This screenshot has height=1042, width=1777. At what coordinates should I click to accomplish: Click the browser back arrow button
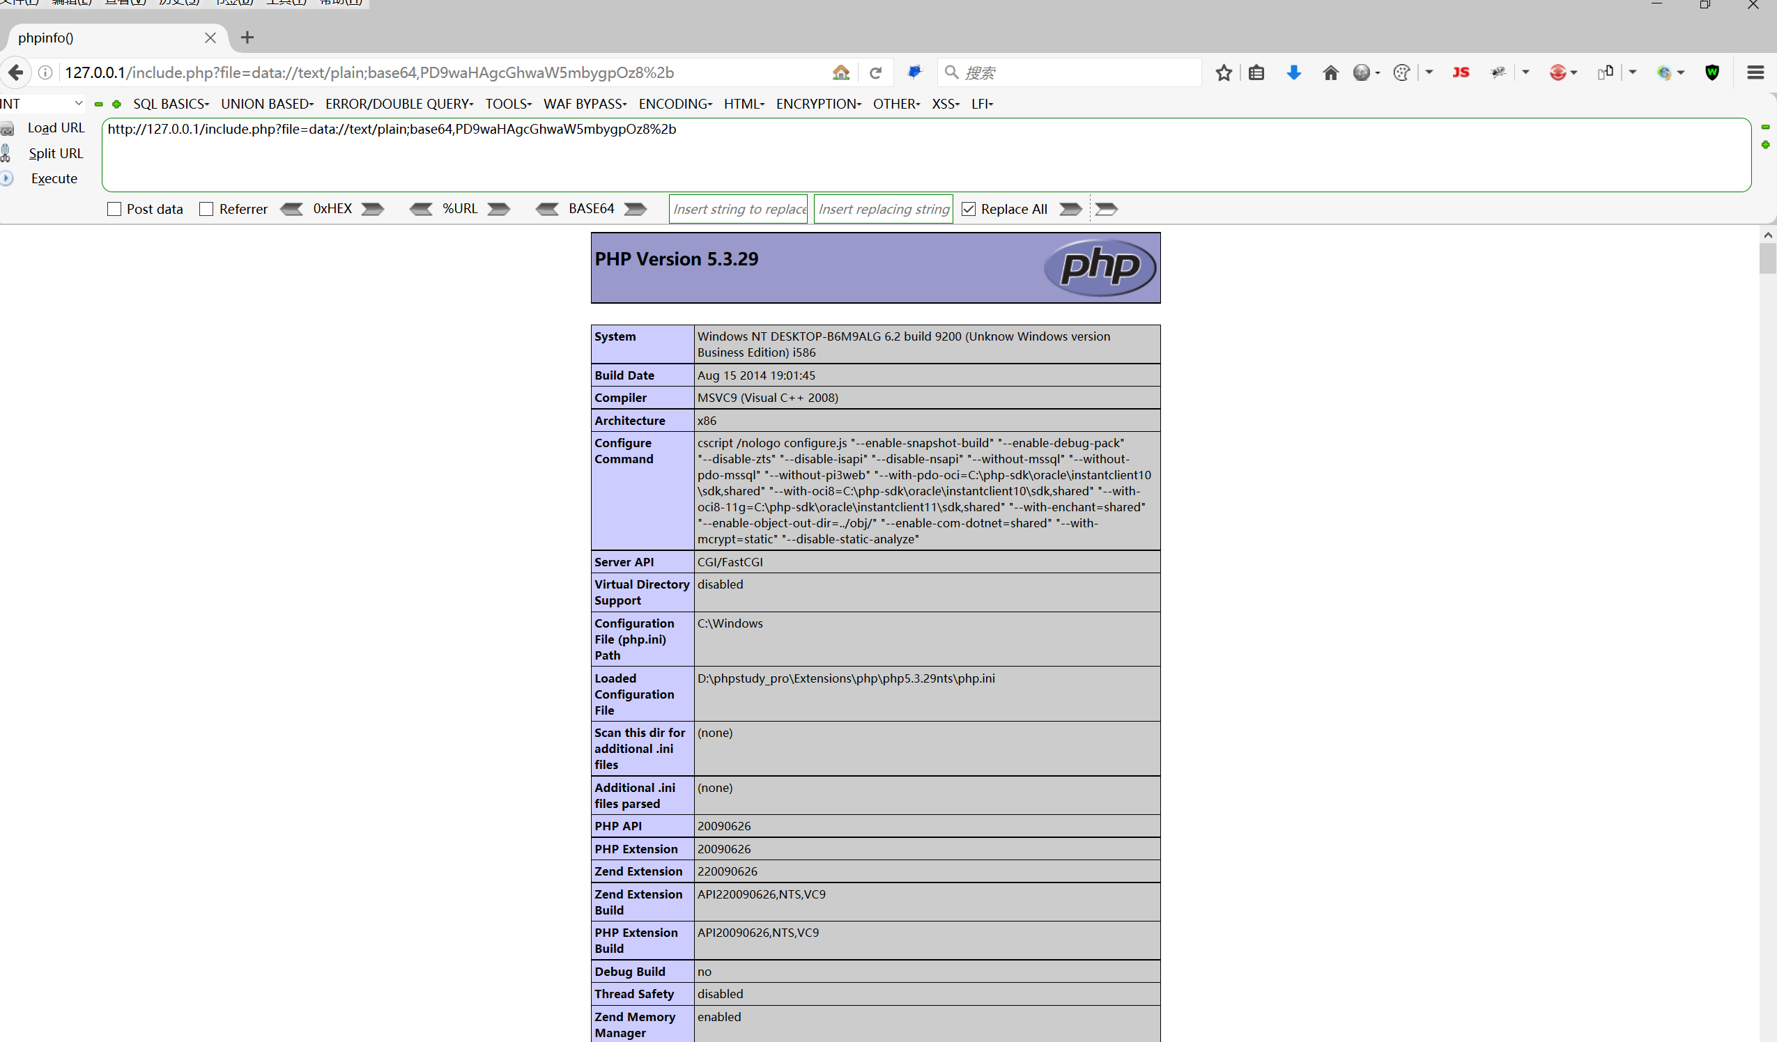15,72
